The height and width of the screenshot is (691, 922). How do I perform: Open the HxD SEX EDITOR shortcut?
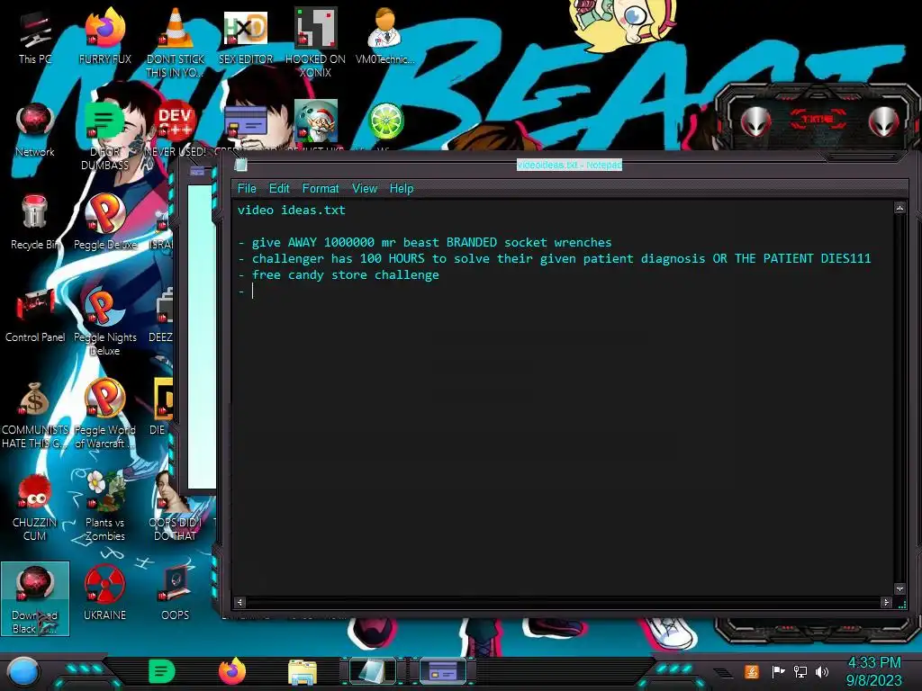tap(246, 36)
